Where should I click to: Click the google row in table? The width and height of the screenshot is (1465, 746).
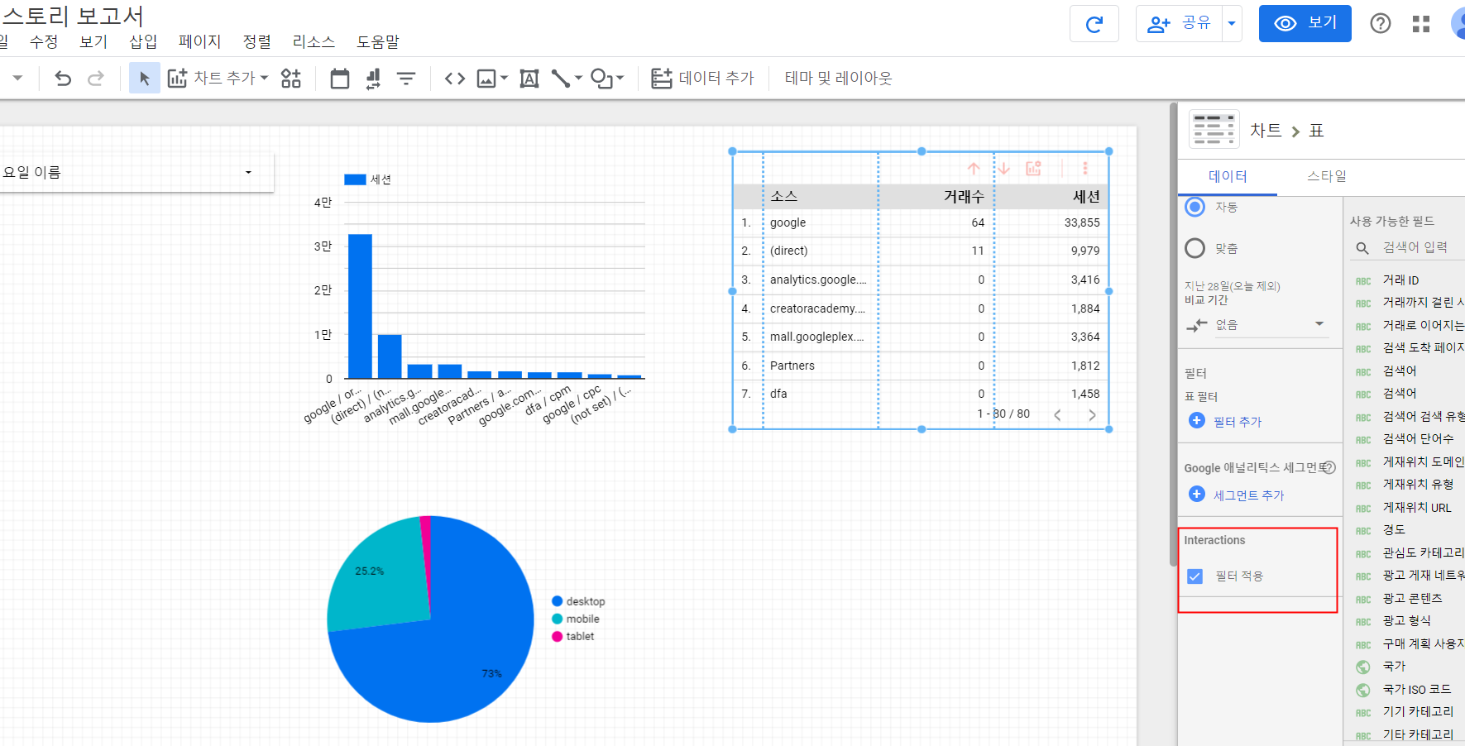(x=921, y=222)
